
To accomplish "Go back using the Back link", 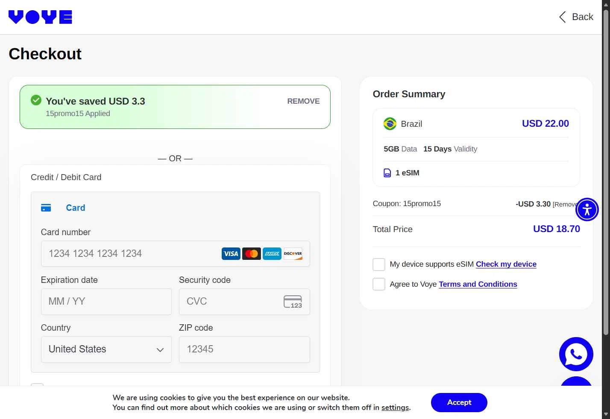I will point(576,17).
